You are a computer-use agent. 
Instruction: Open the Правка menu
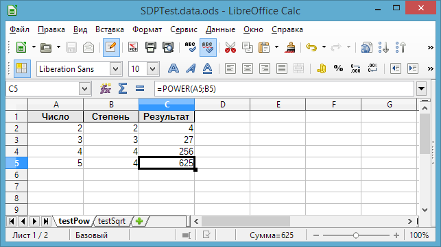click(x=51, y=29)
